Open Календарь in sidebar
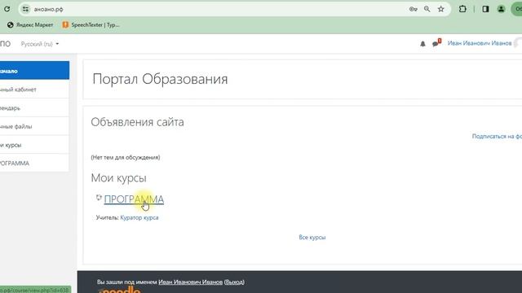Viewport: 522px width, 293px height. coord(34,108)
